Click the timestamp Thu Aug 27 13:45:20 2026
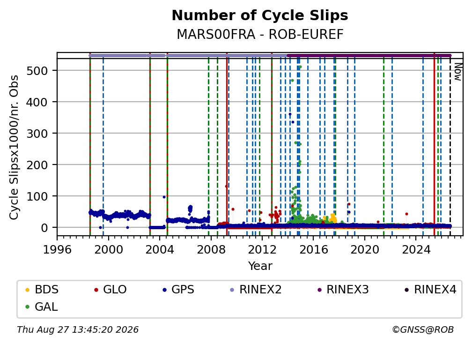The height and width of the screenshot is (344, 472). point(78,330)
